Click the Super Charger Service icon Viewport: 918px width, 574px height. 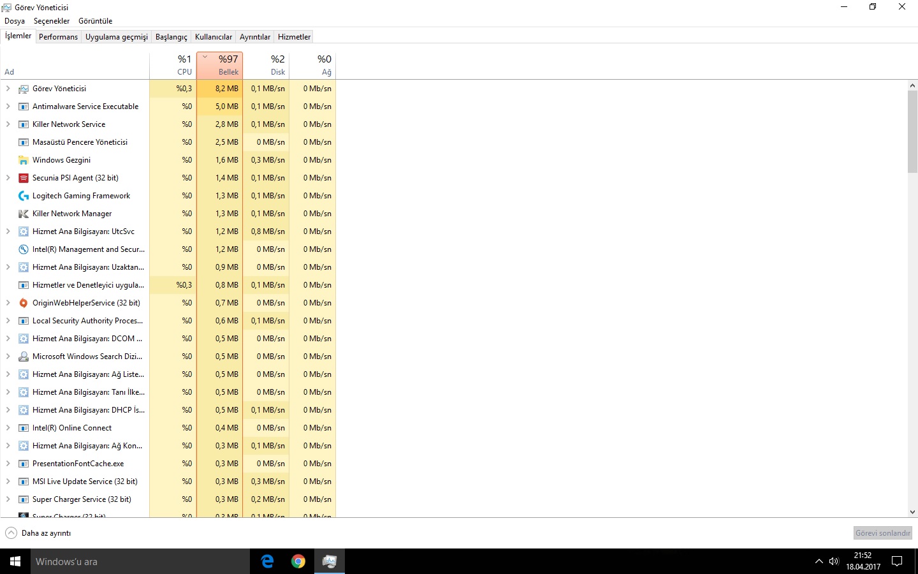[x=24, y=499]
